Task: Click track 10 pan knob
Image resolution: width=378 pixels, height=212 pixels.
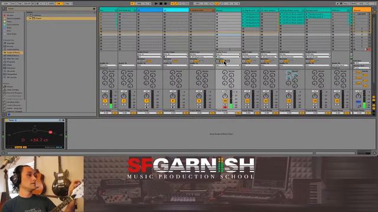Action: pos(225,96)
